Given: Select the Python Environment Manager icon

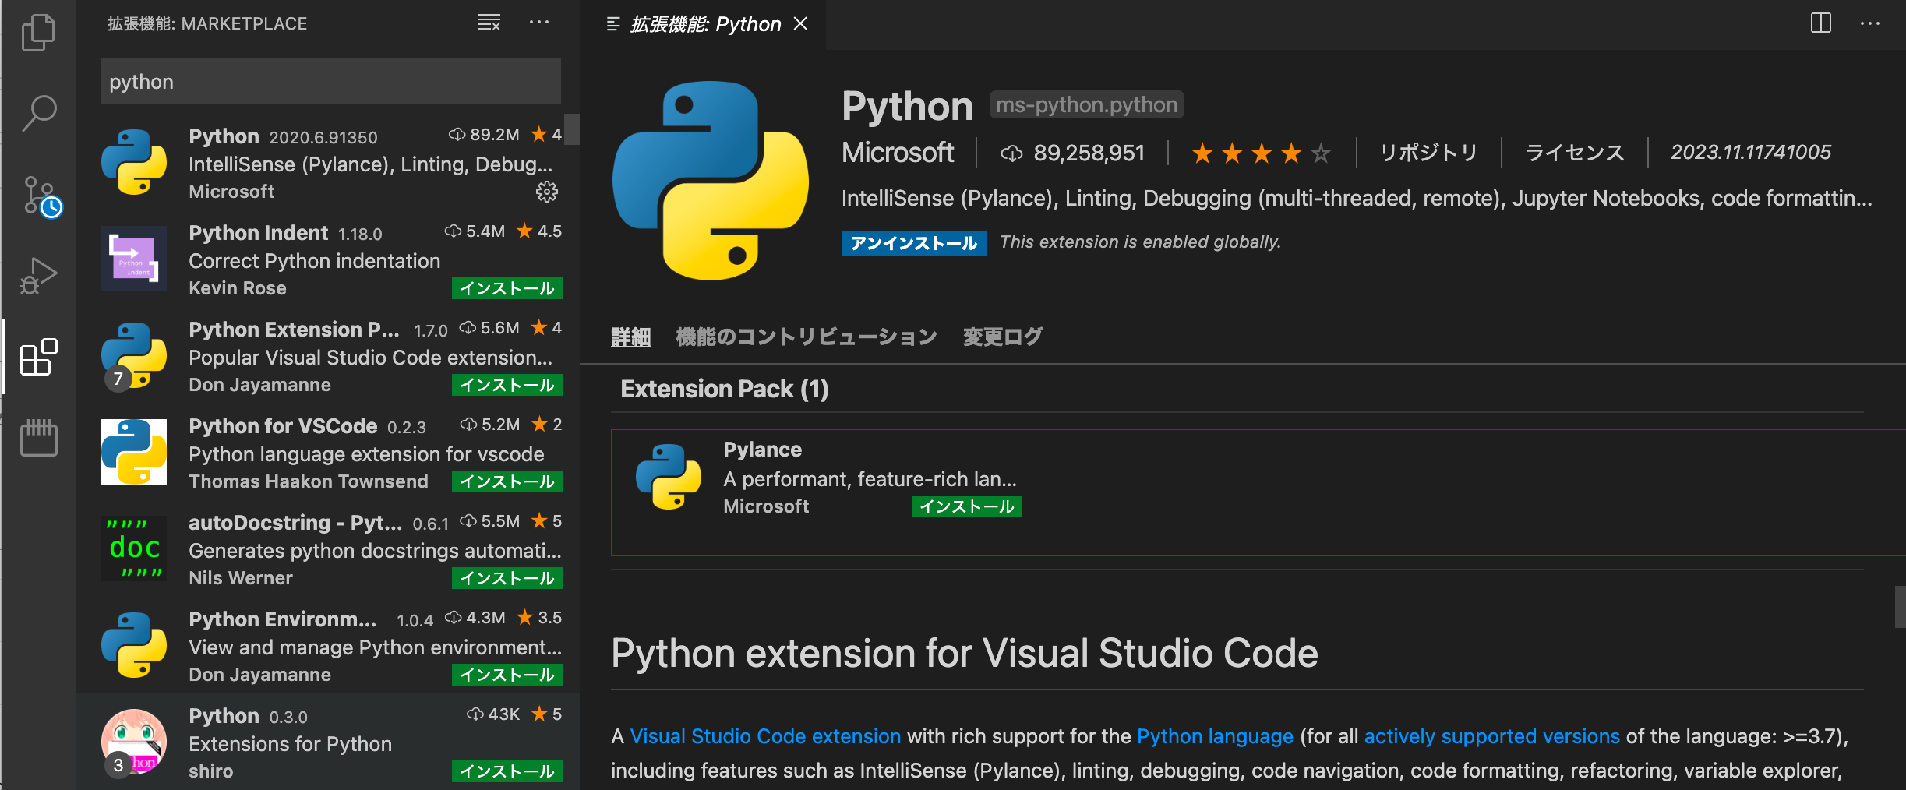Looking at the screenshot, I should (x=134, y=645).
